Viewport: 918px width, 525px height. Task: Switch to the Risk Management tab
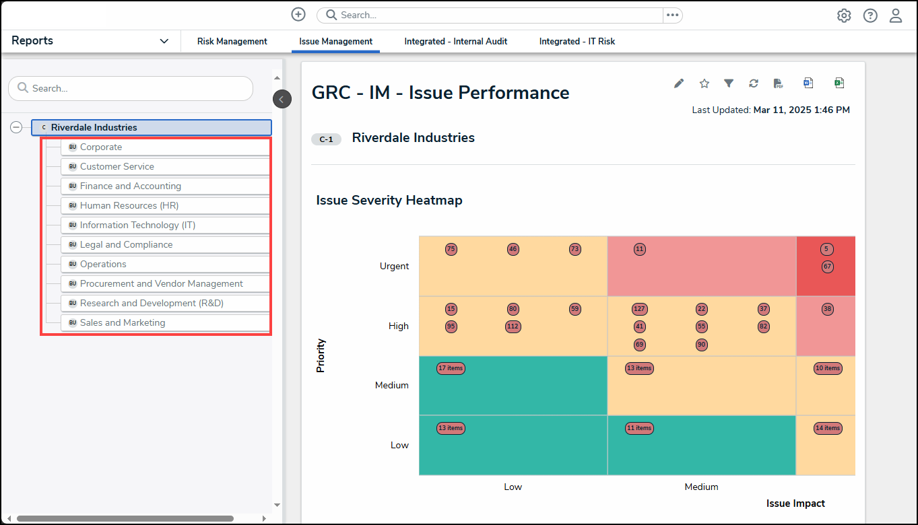point(232,42)
